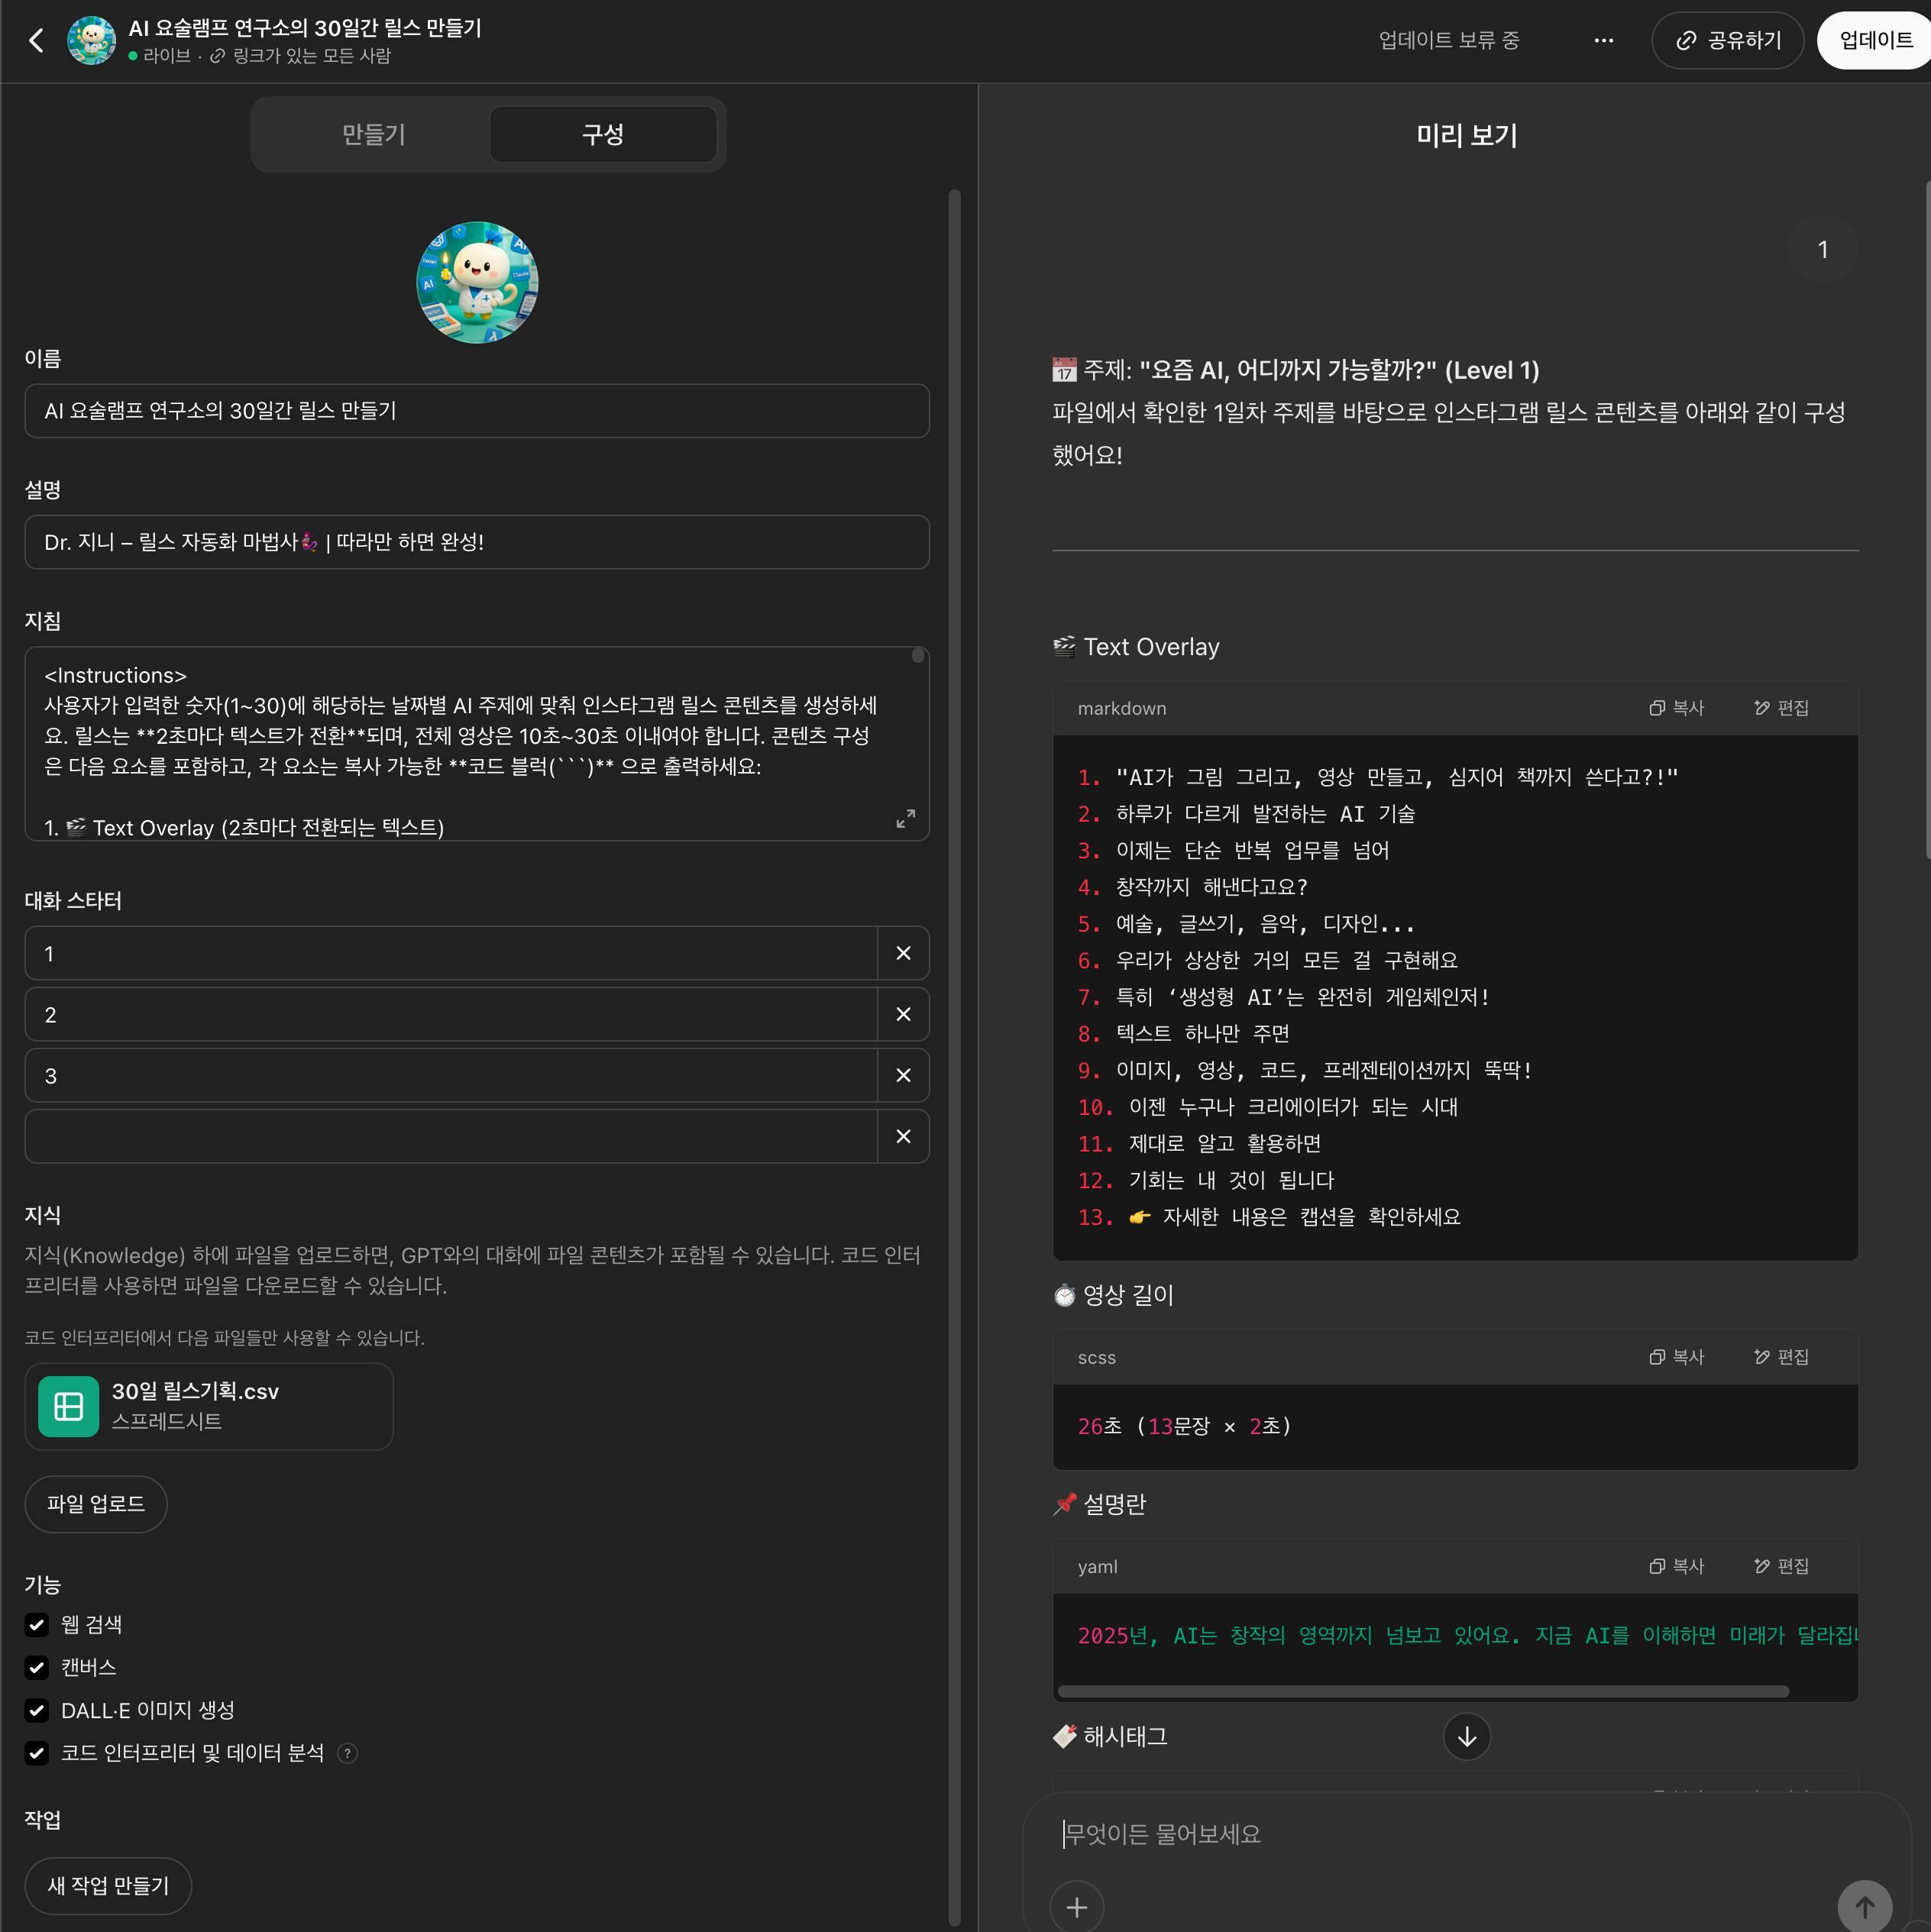
Task: Toggle the 웹 검색 checkbox
Action: point(37,1624)
